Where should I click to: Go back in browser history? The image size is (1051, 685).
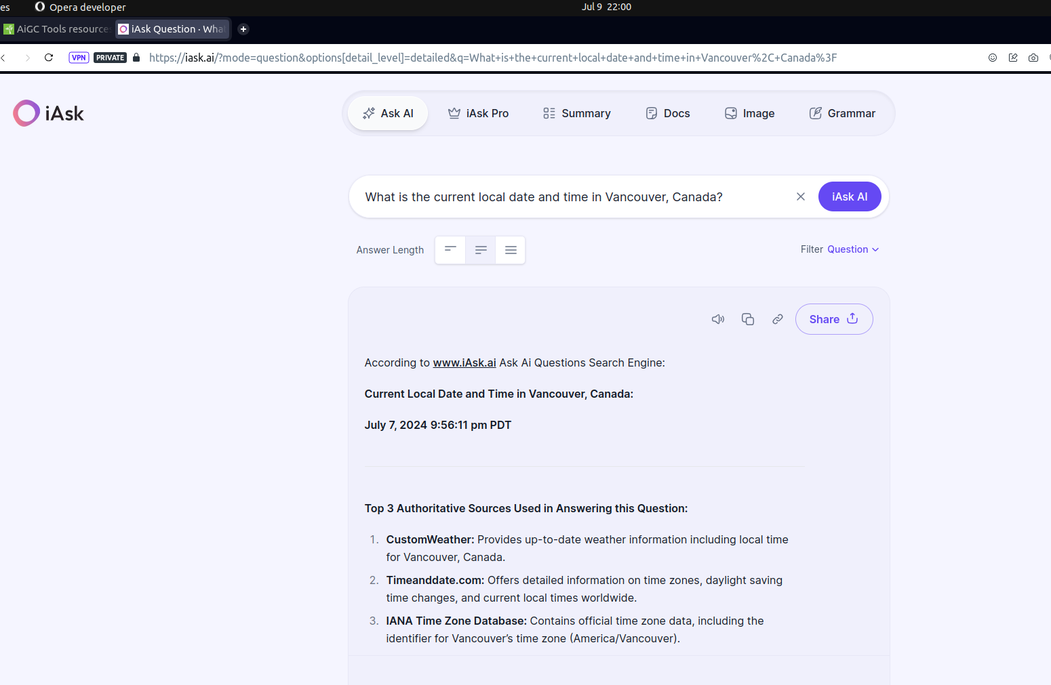(4, 58)
